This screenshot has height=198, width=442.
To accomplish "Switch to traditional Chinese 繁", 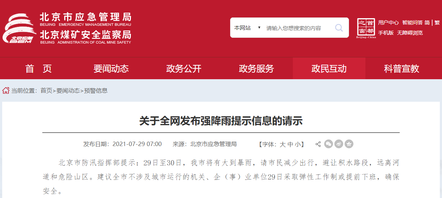I will 437,23.
